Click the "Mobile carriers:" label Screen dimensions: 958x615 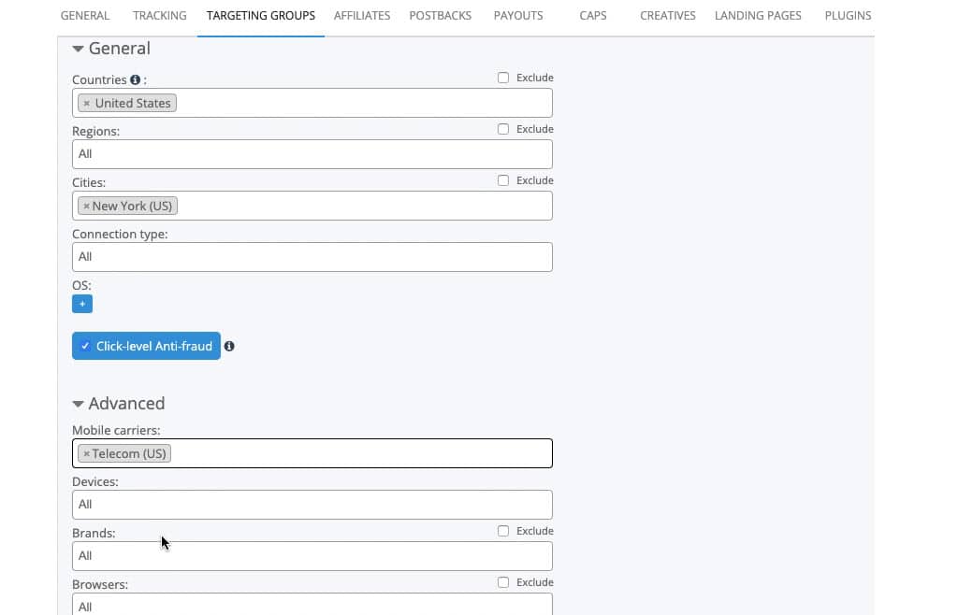[x=116, y=430]
